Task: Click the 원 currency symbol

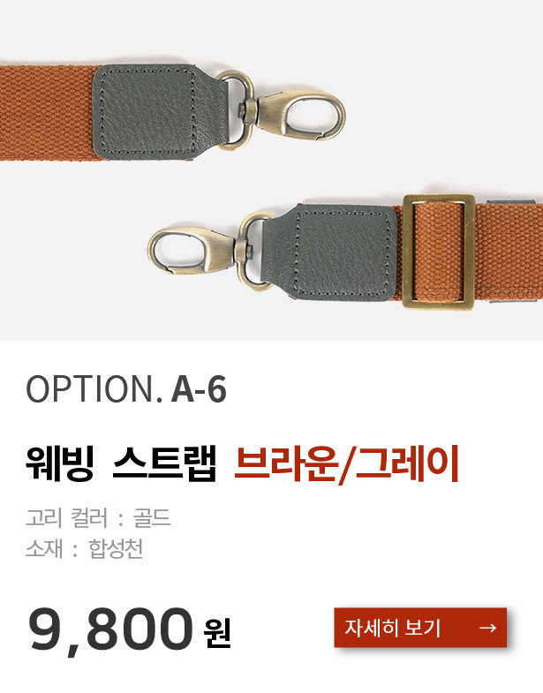Action: tap(217, 633)
